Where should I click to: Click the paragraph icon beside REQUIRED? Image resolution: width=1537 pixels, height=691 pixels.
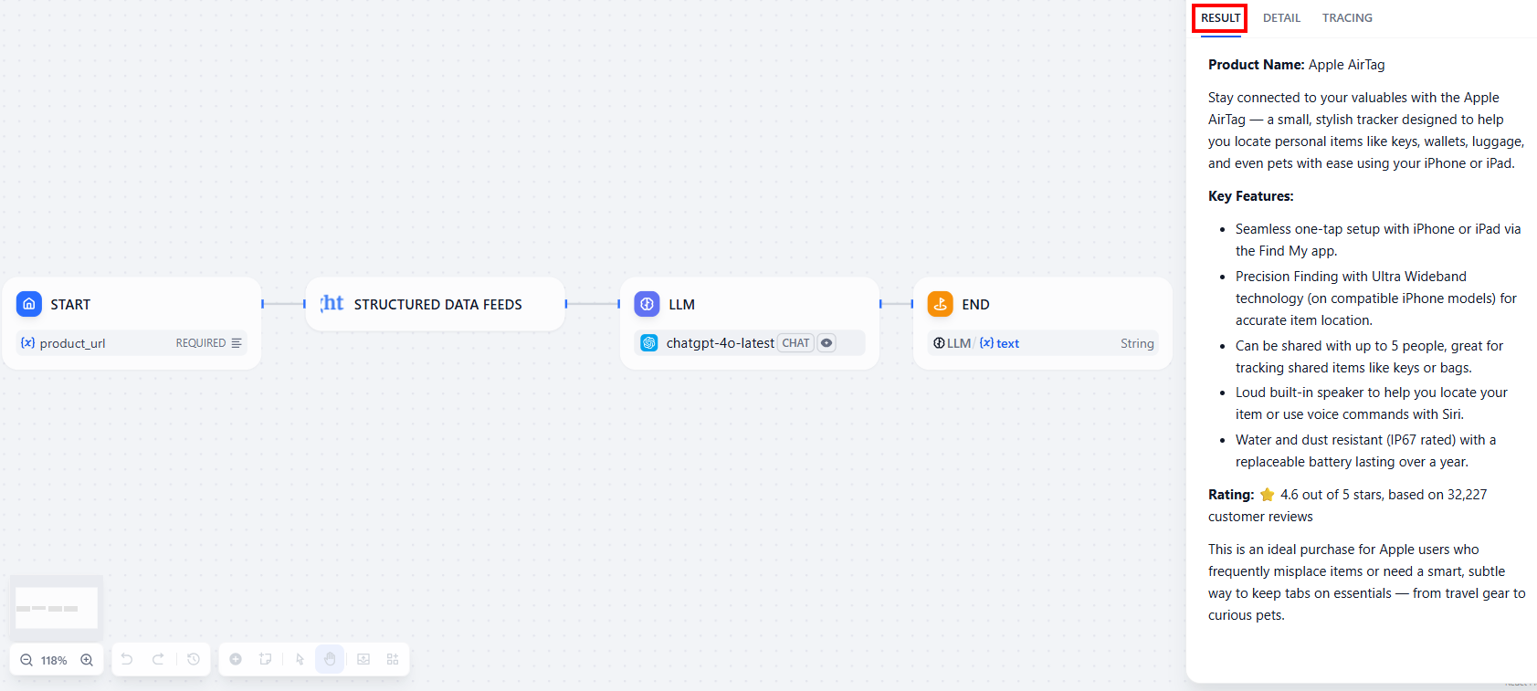click(237, 343)
